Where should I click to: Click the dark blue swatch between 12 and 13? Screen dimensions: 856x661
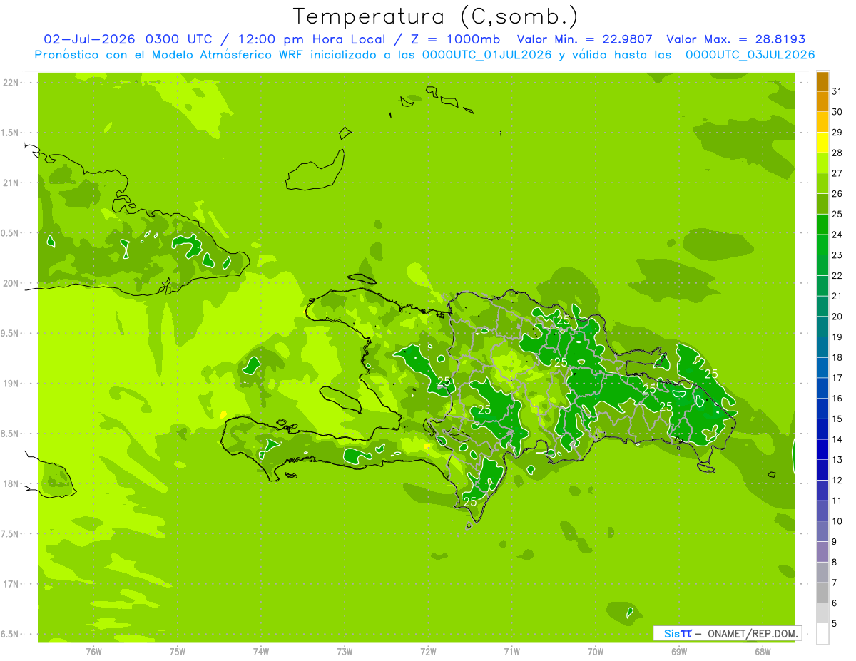tap(822, 470)
